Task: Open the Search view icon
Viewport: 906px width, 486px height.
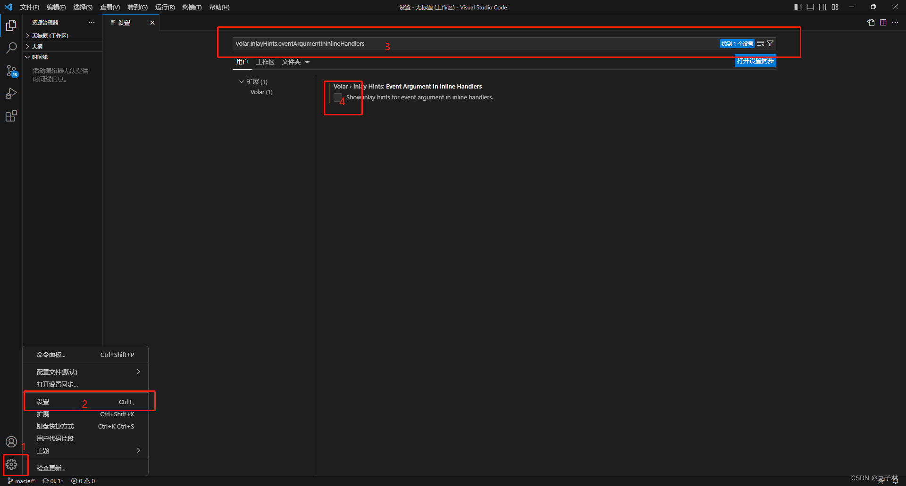Action: [x=11, y=48]
